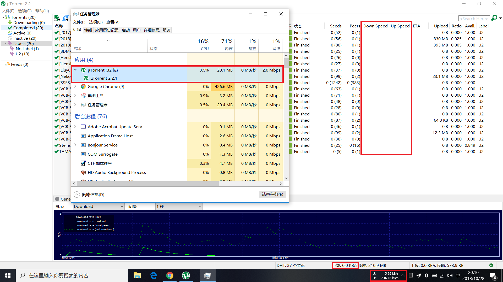Show hidden tray icons chevron
Image resolution: width=503 pixels, height=282 pixels.
coord(403,275)
